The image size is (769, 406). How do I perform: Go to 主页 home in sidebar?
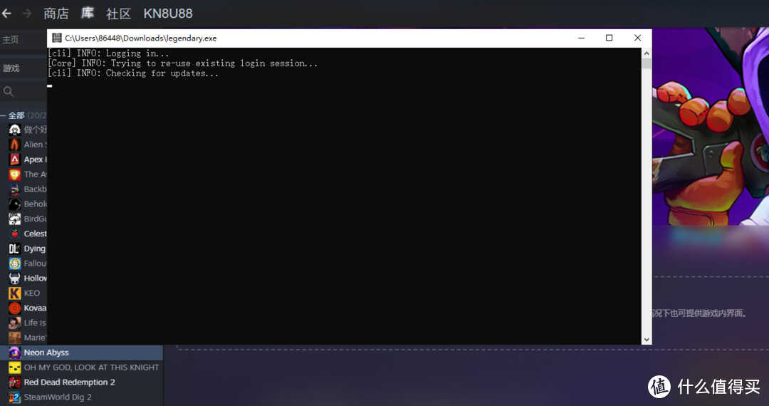coord(10,40)
